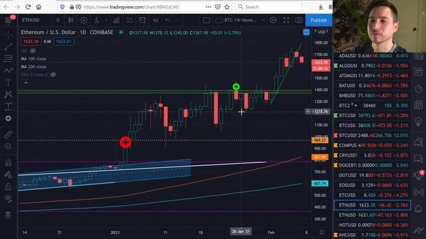Viewport: 426px width, 239px height.
Task: Click the browser Search field
Action: tap(268, 7)
